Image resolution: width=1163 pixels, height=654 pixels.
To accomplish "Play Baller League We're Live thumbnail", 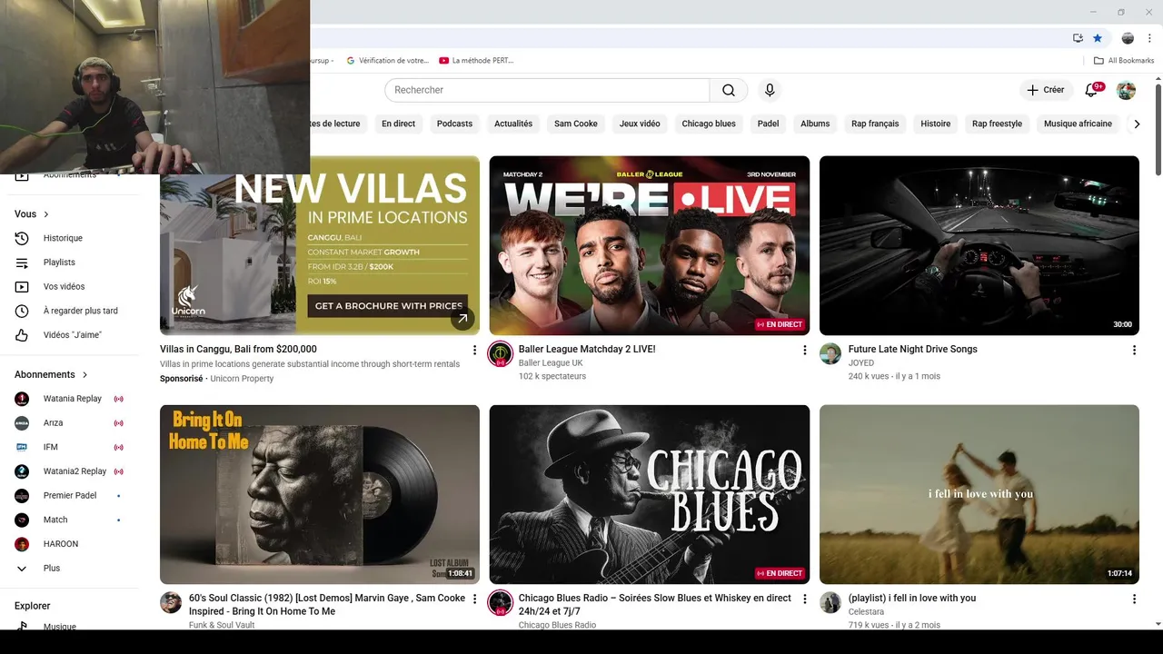I will click(x=650, y=245).
